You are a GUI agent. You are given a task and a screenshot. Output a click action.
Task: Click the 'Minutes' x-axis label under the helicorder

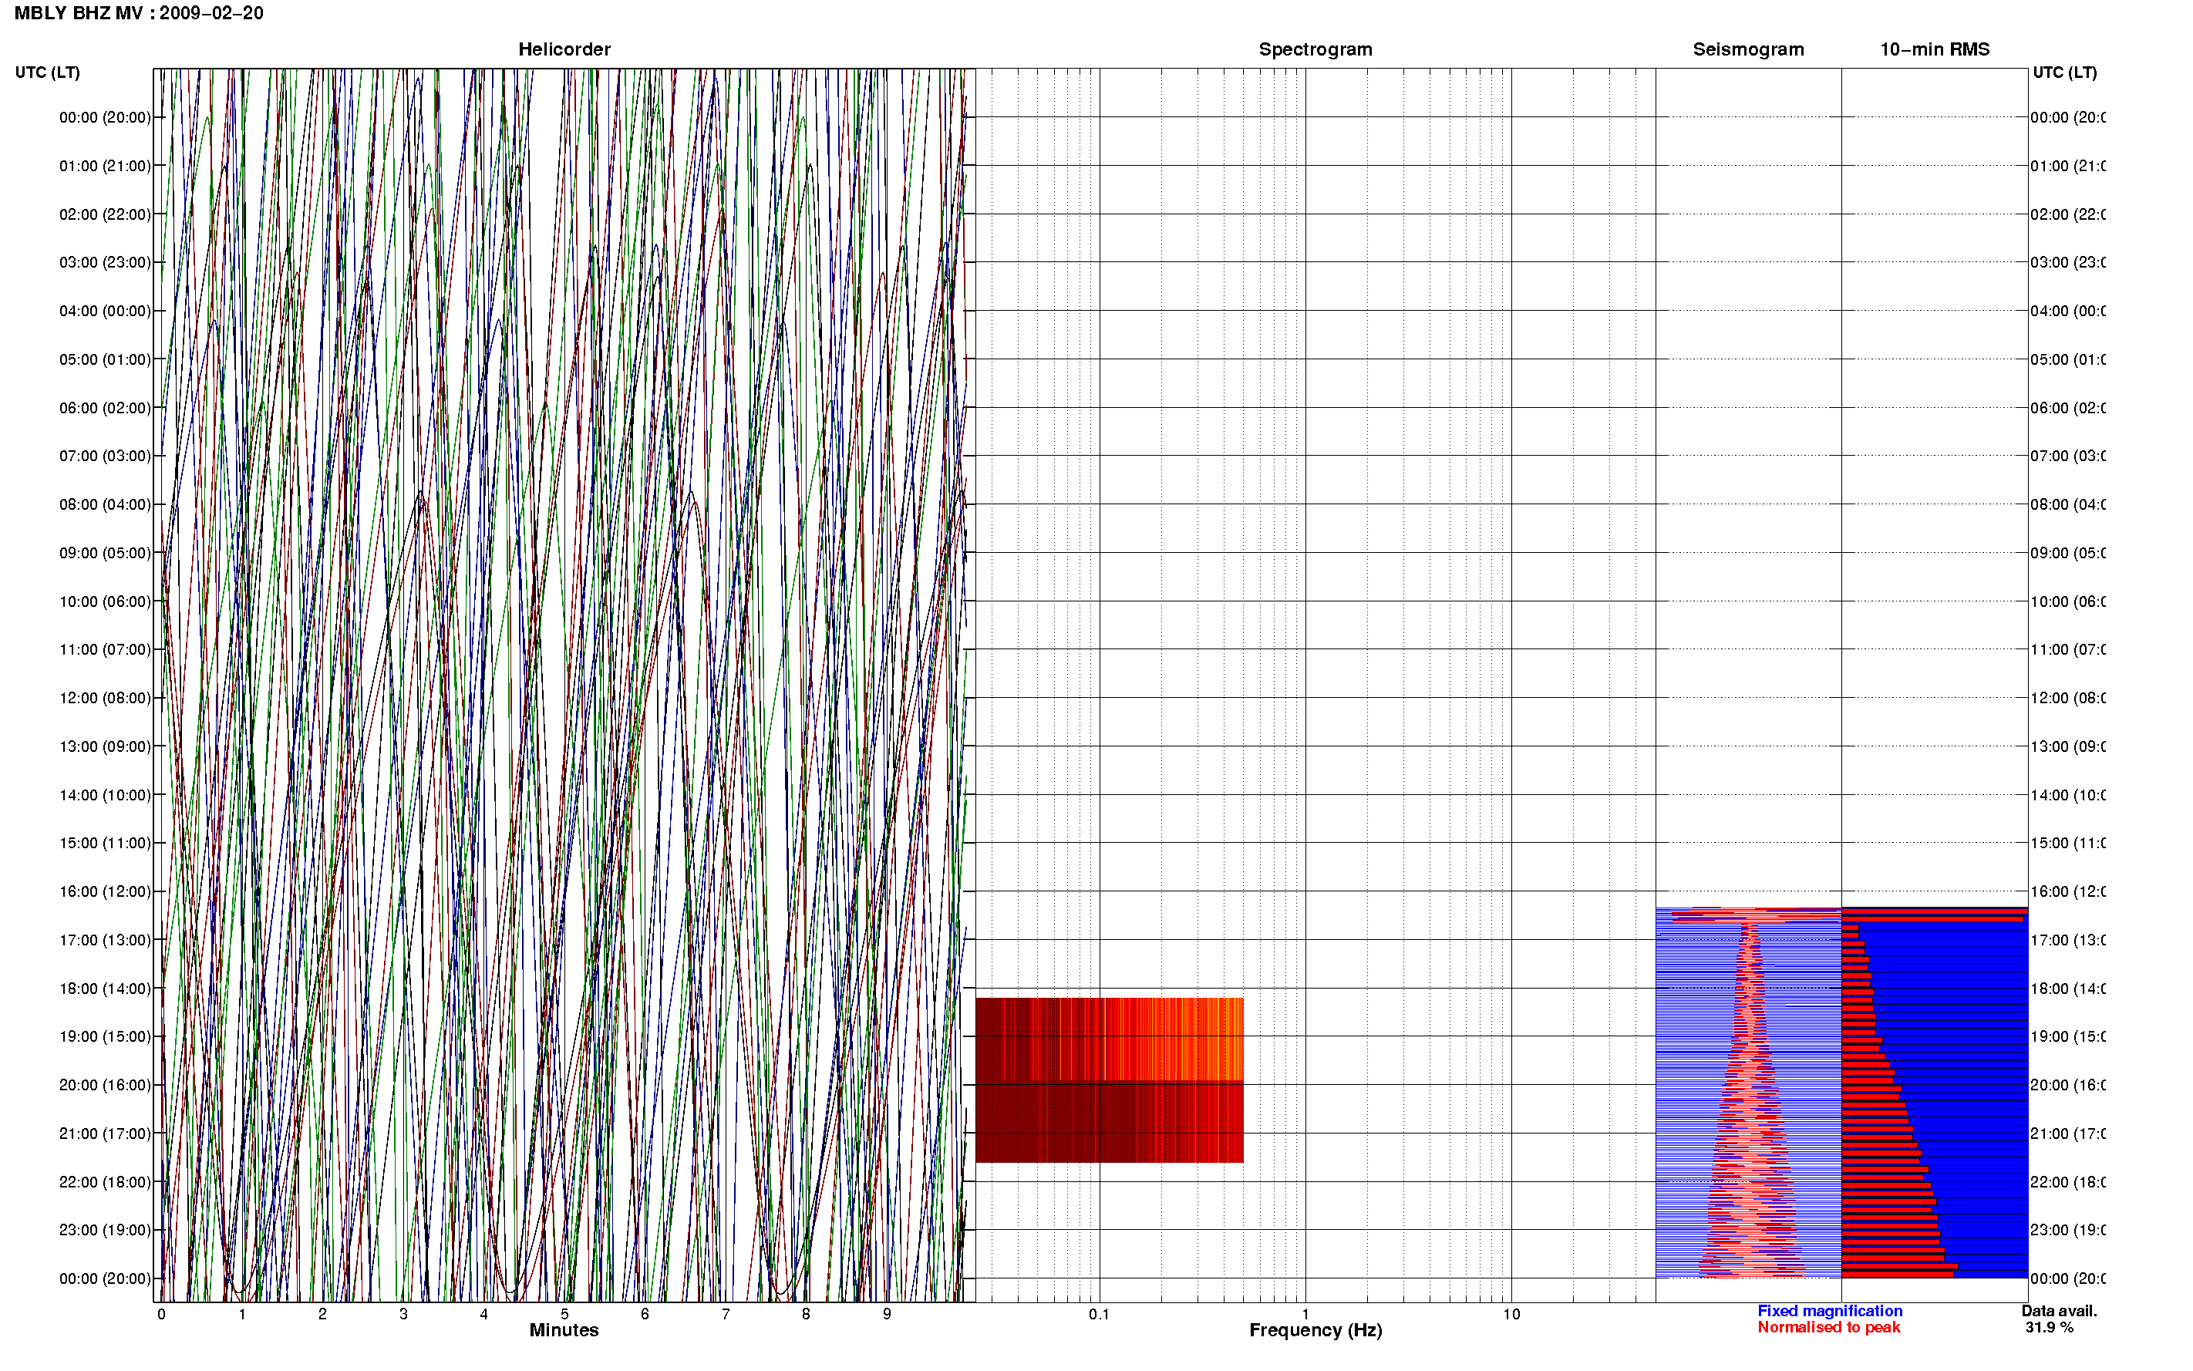coord(564,1330)
